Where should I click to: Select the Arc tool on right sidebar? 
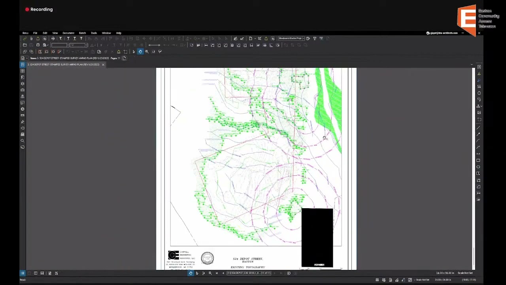click(478, 141)
